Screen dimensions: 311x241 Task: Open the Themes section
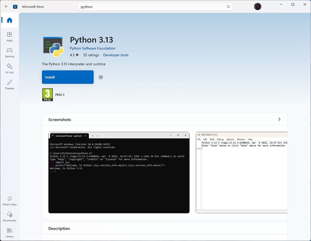click(10, 85)
